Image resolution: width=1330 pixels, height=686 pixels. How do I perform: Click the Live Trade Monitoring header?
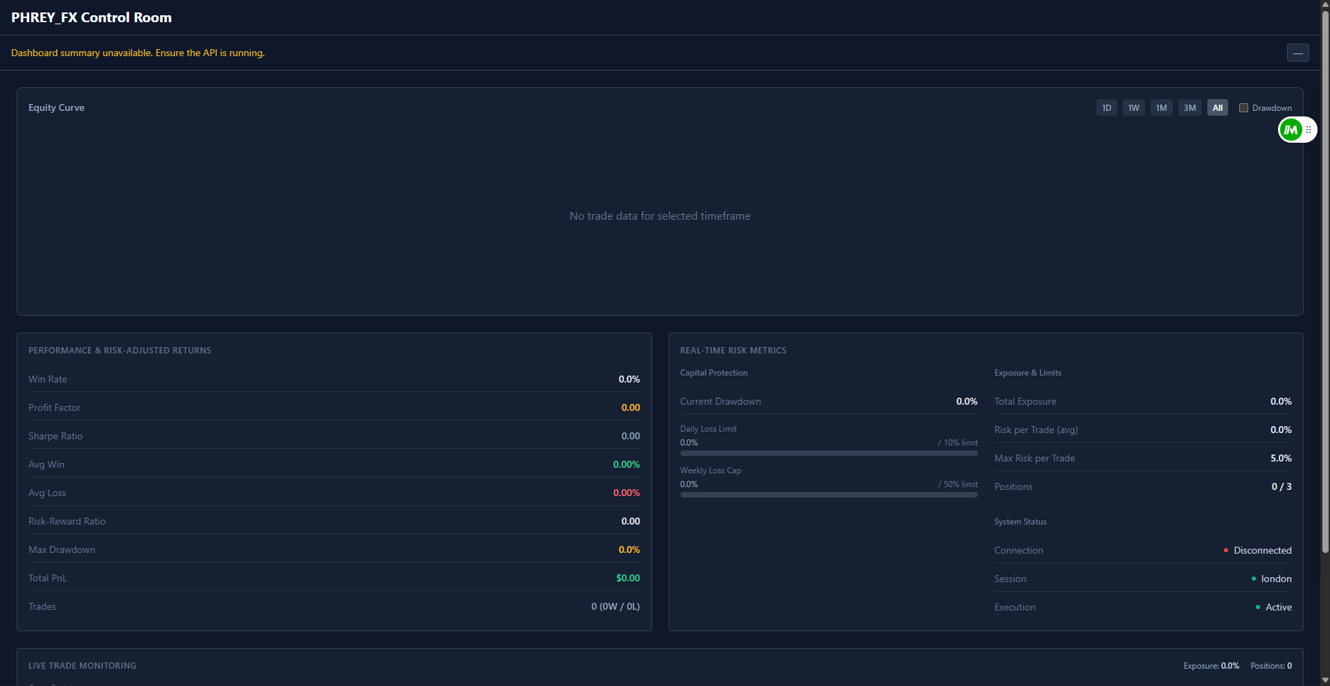82,666
